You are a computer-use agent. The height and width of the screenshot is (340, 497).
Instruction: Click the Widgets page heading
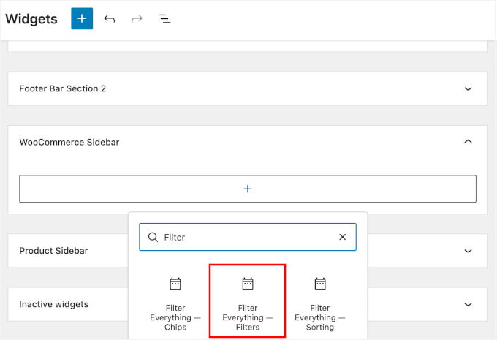click(31, 19)
